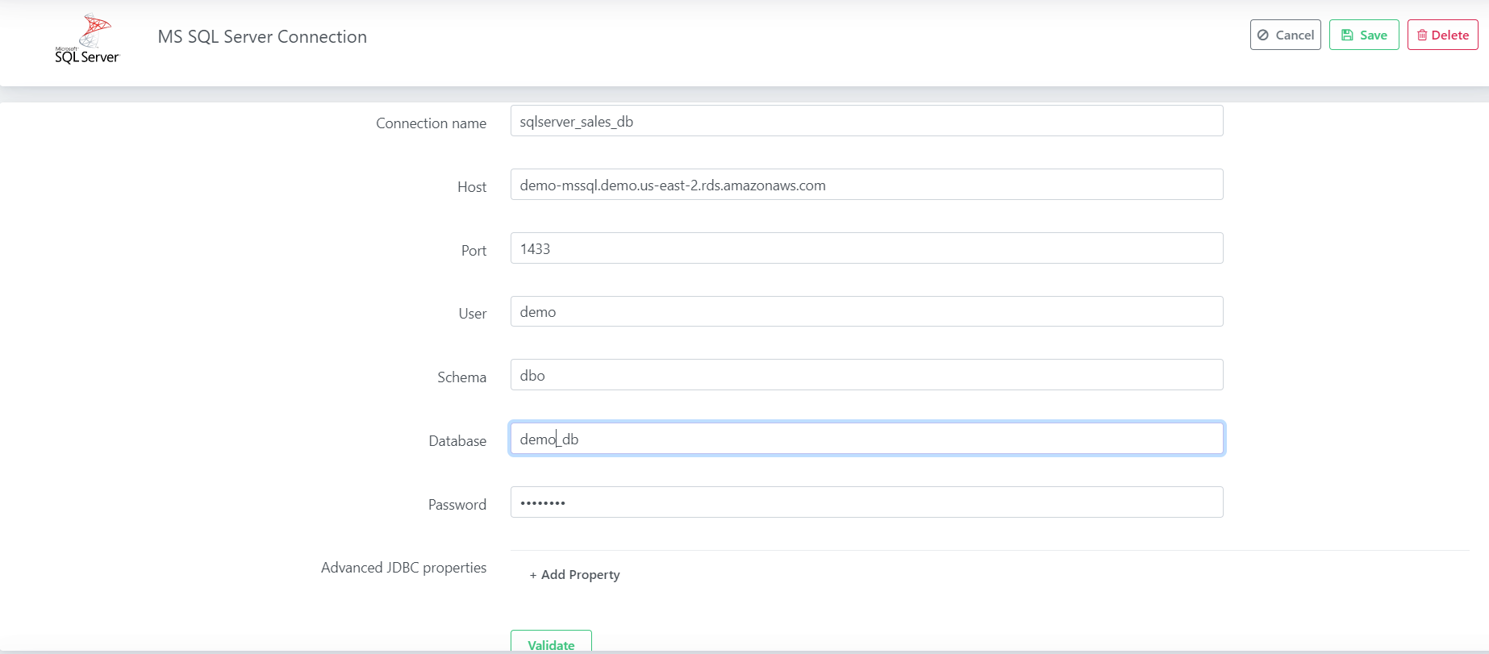Click the Advanced JDBC properties label
This screenshot has width=1489, height=654.
pyautogui.click(x=403, y=568)
